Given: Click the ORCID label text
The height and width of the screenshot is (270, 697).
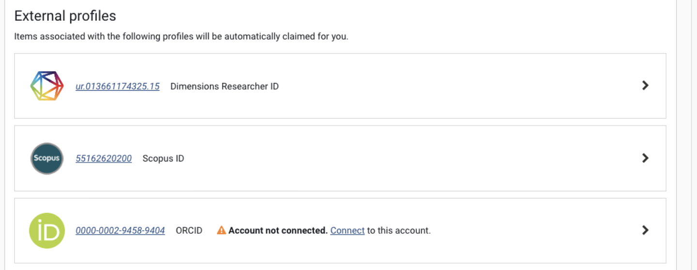Looking at the screenshot, I should pos(189,231).
